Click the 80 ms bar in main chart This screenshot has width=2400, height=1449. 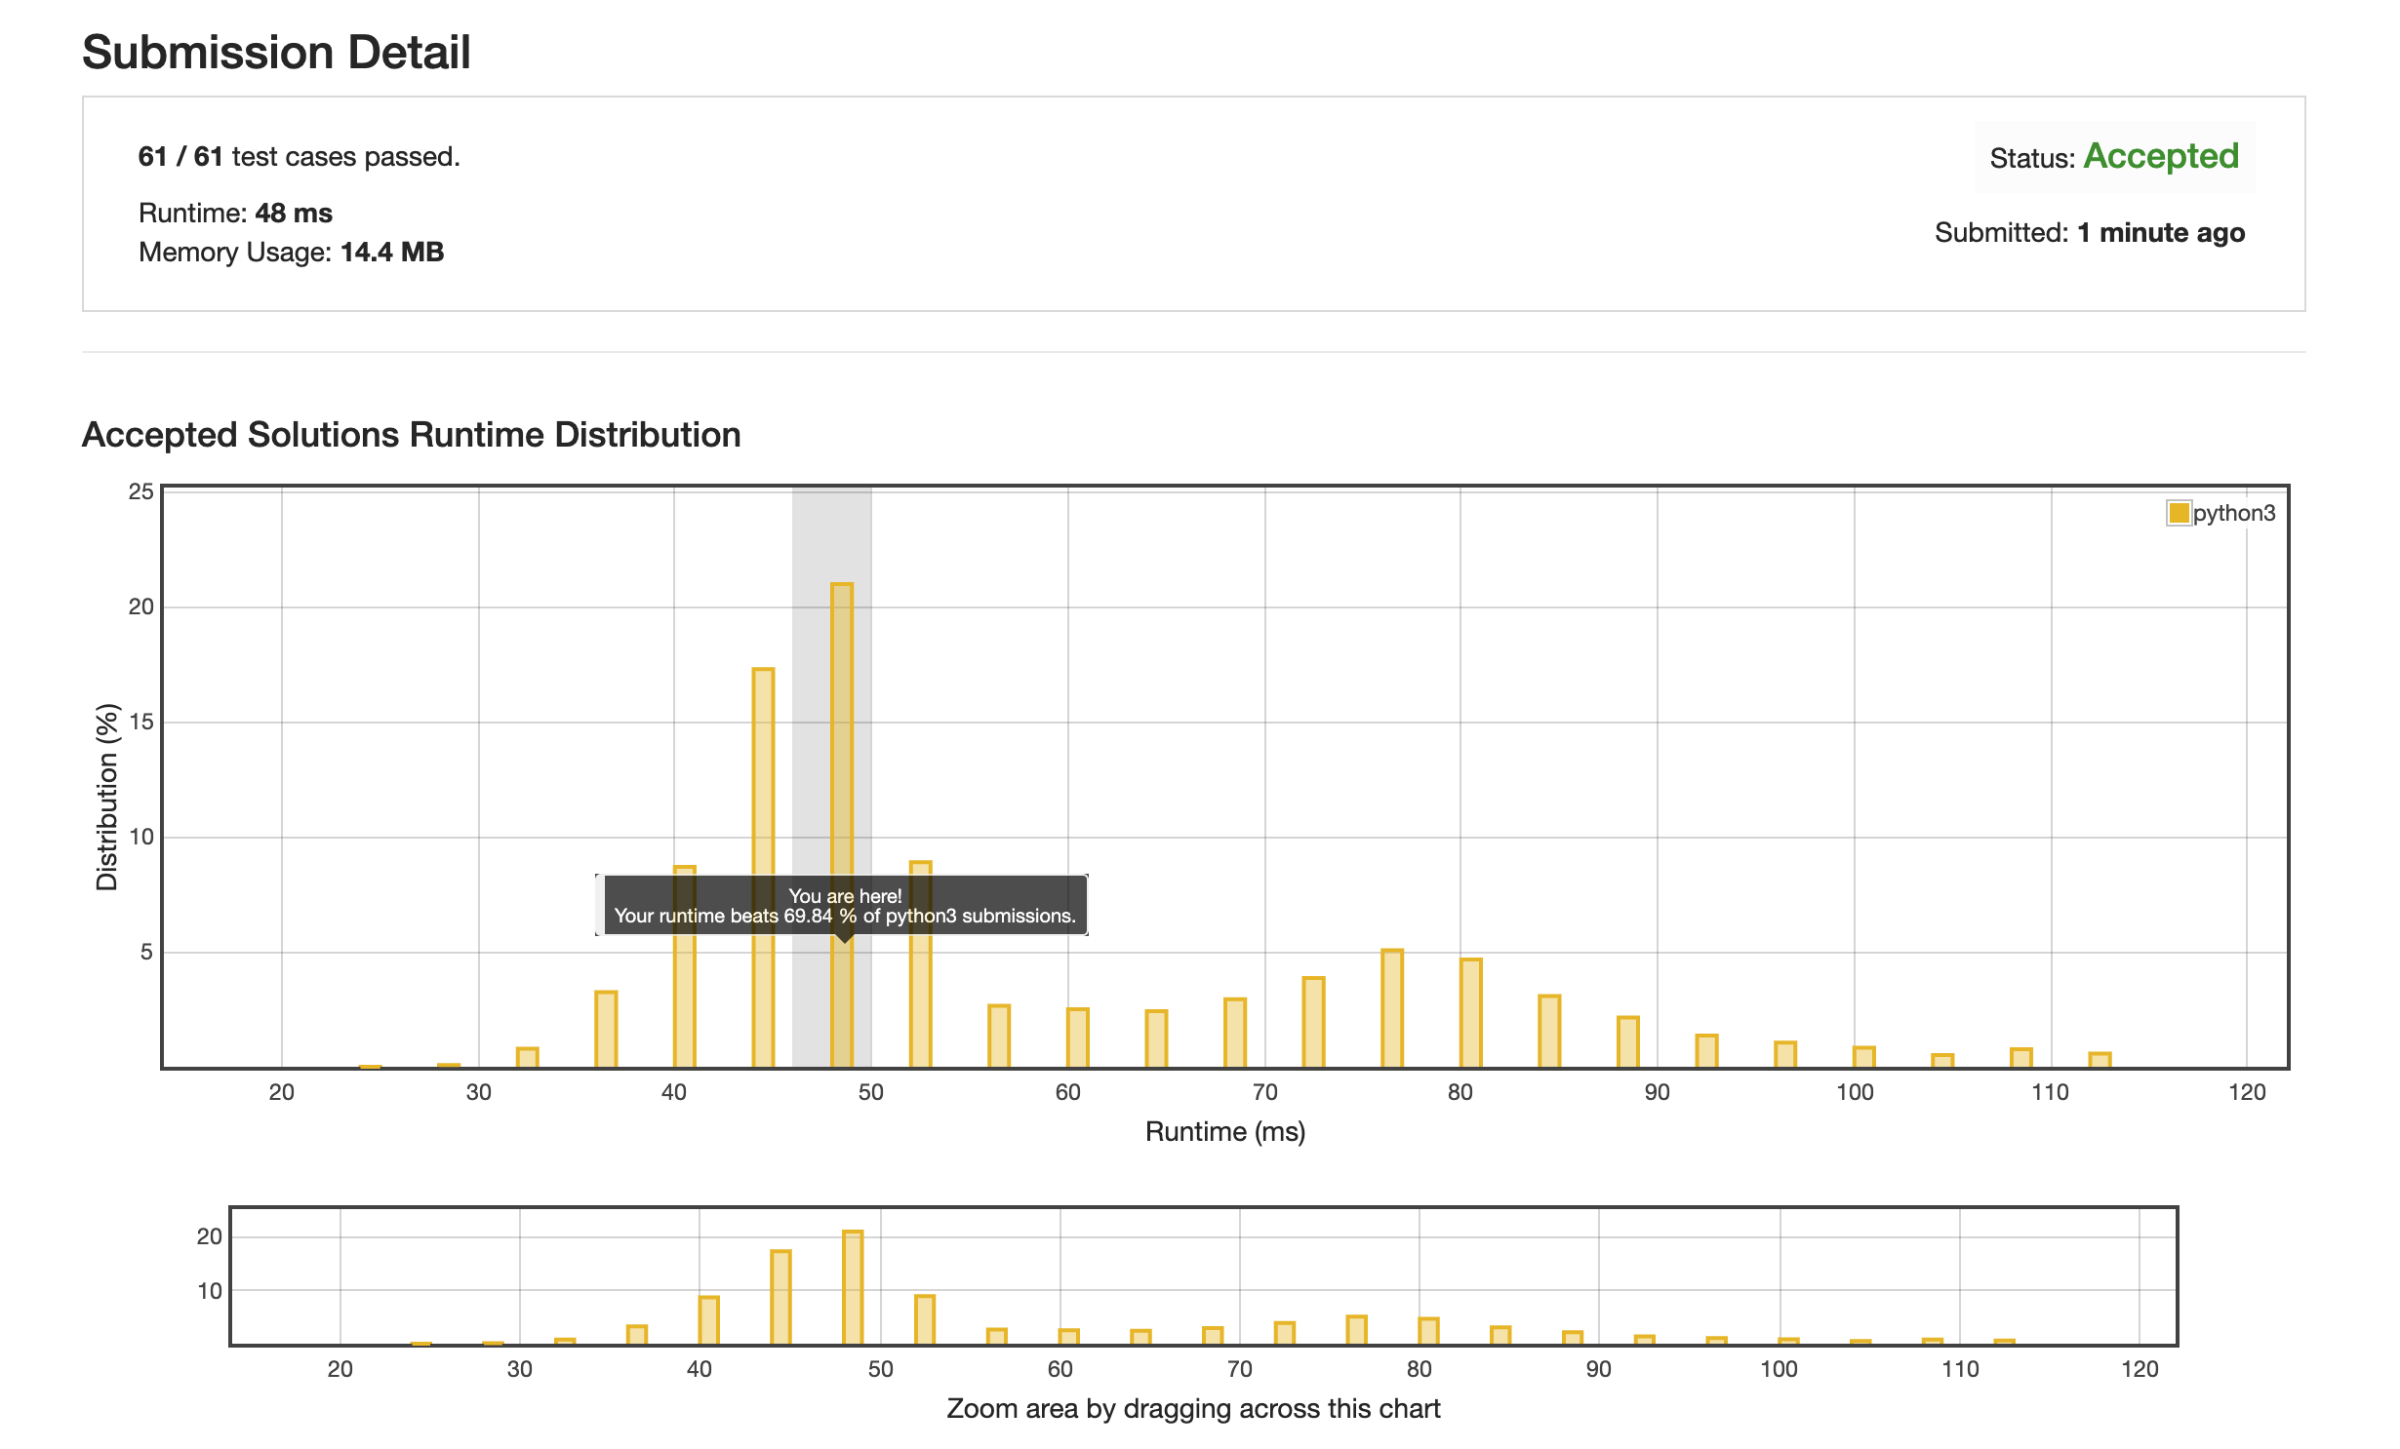point(1470,1014)
